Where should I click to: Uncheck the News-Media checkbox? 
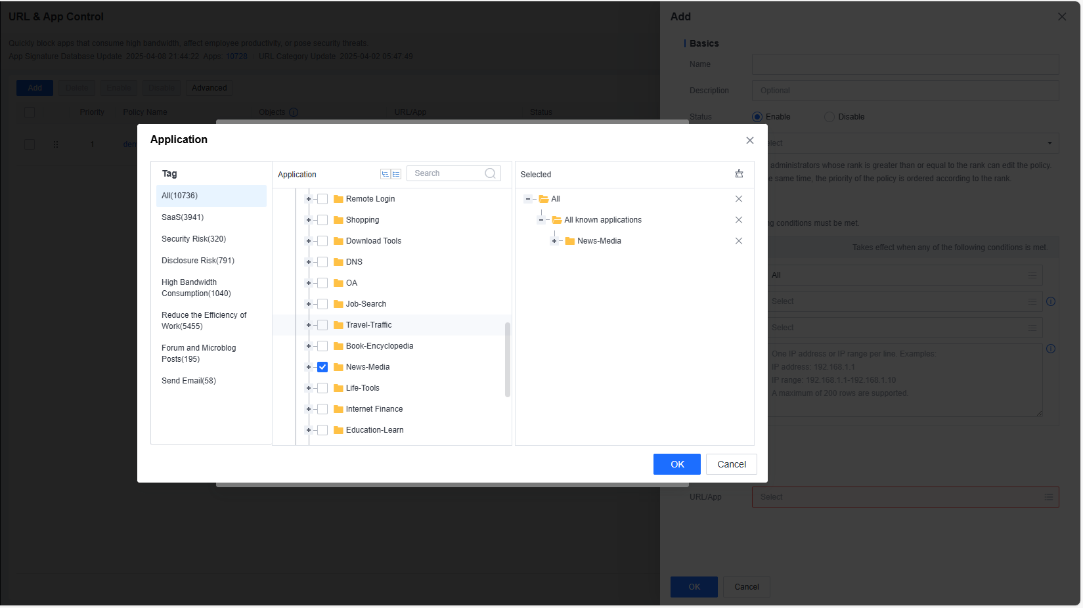tap(322, 367)
